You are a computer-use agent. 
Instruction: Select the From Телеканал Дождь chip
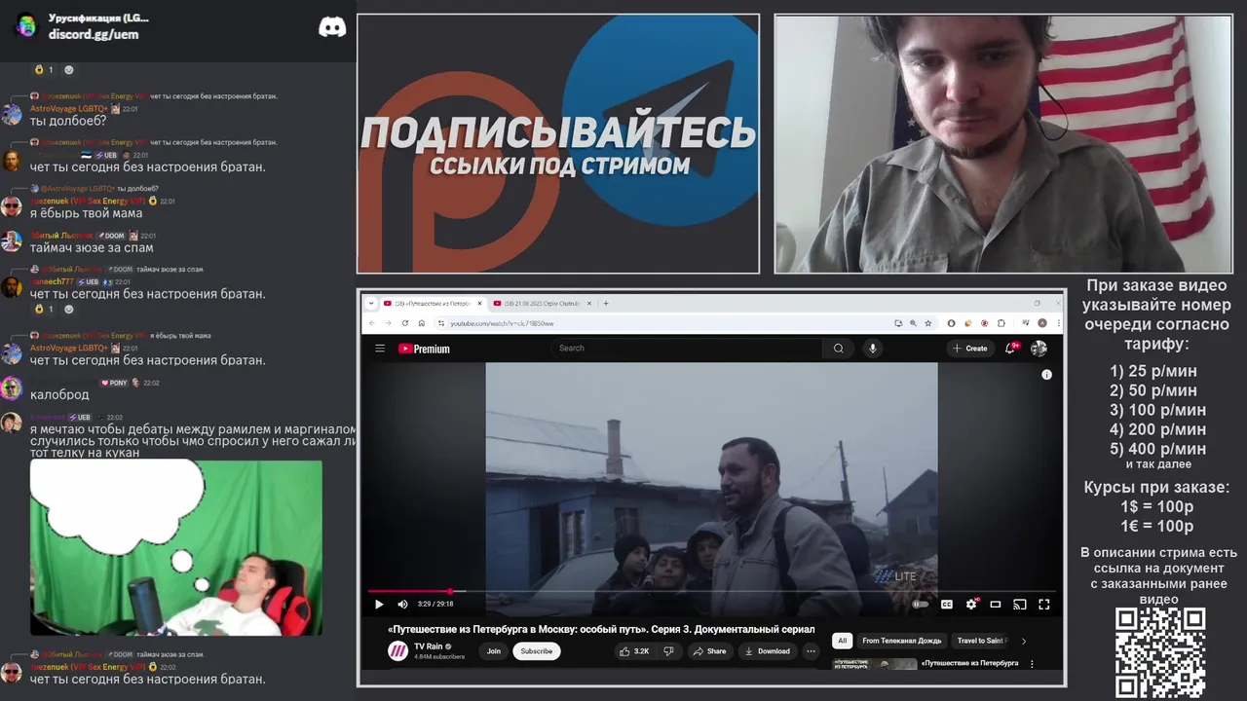901,641
